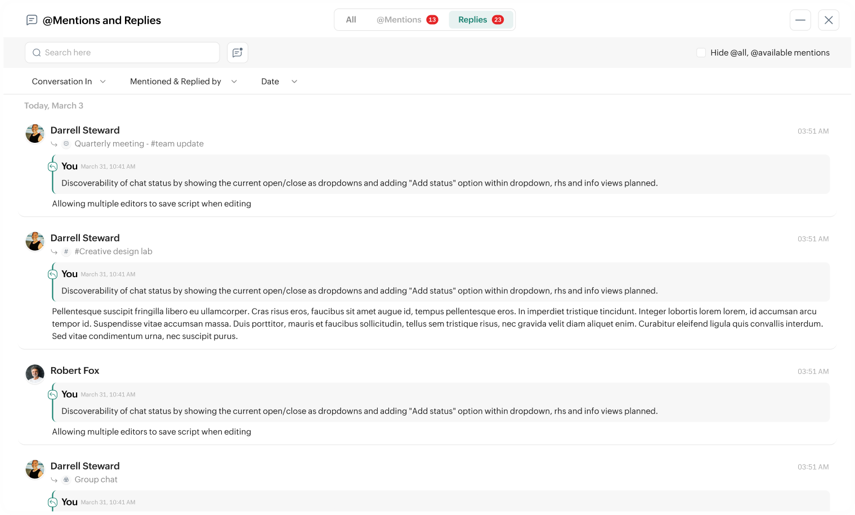Viewport: 855px width, 515px height.
Task: Expand the Conversation In filter
Action: click(69, 82)
